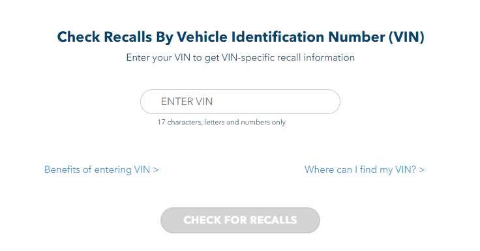Image resolution: width=480 pixels, height=251 pixels.
Task: Click the word Benefits in the left link
Action: click(62, 170)
